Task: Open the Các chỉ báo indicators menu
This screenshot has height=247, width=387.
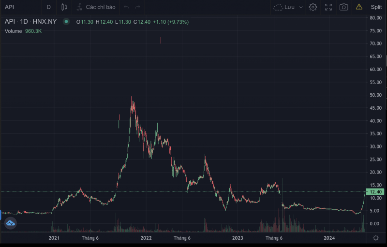Action: click(96, 7)
